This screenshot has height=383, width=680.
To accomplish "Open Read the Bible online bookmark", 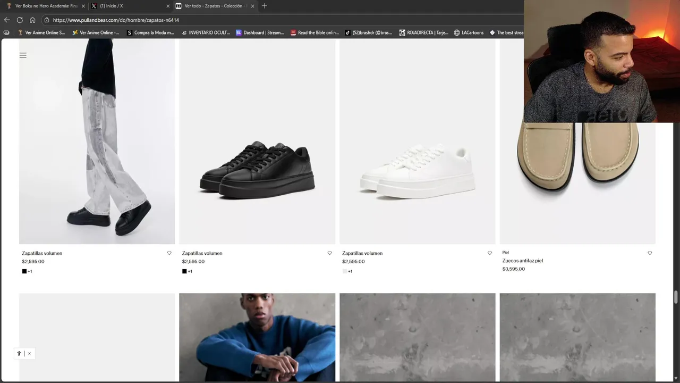I will [314, 32].
